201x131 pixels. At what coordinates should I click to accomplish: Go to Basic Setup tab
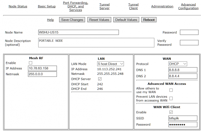coord(47,6)
